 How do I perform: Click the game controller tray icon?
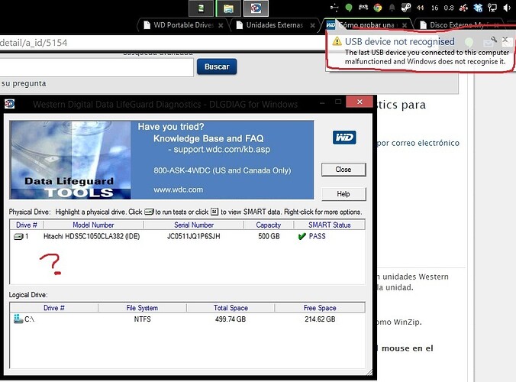[363, 7]
